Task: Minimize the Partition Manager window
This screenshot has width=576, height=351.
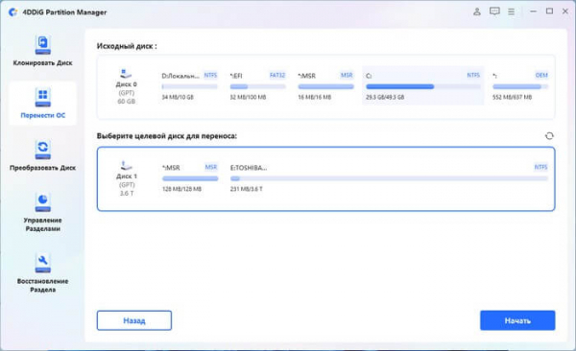Action: [x=533, y=12]
